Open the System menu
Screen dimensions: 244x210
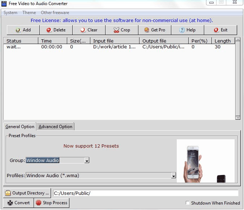(10, 13)
